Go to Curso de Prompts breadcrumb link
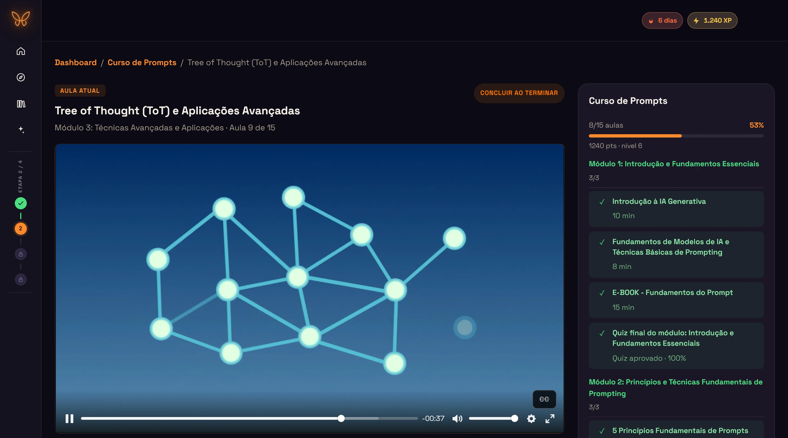The height and width of the screenshot is (438, 788). [142, 62]
